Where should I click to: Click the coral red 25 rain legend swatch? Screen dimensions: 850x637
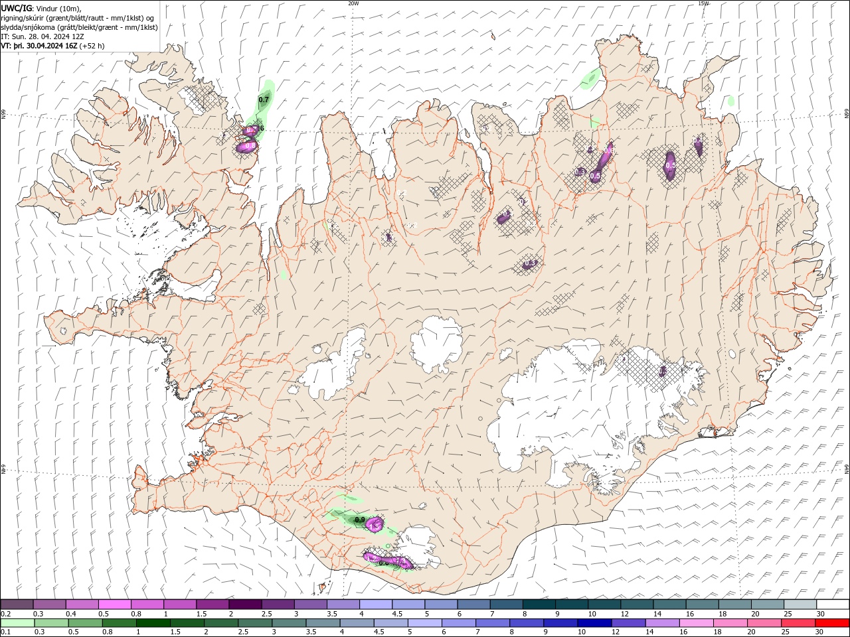pos(799,623)
